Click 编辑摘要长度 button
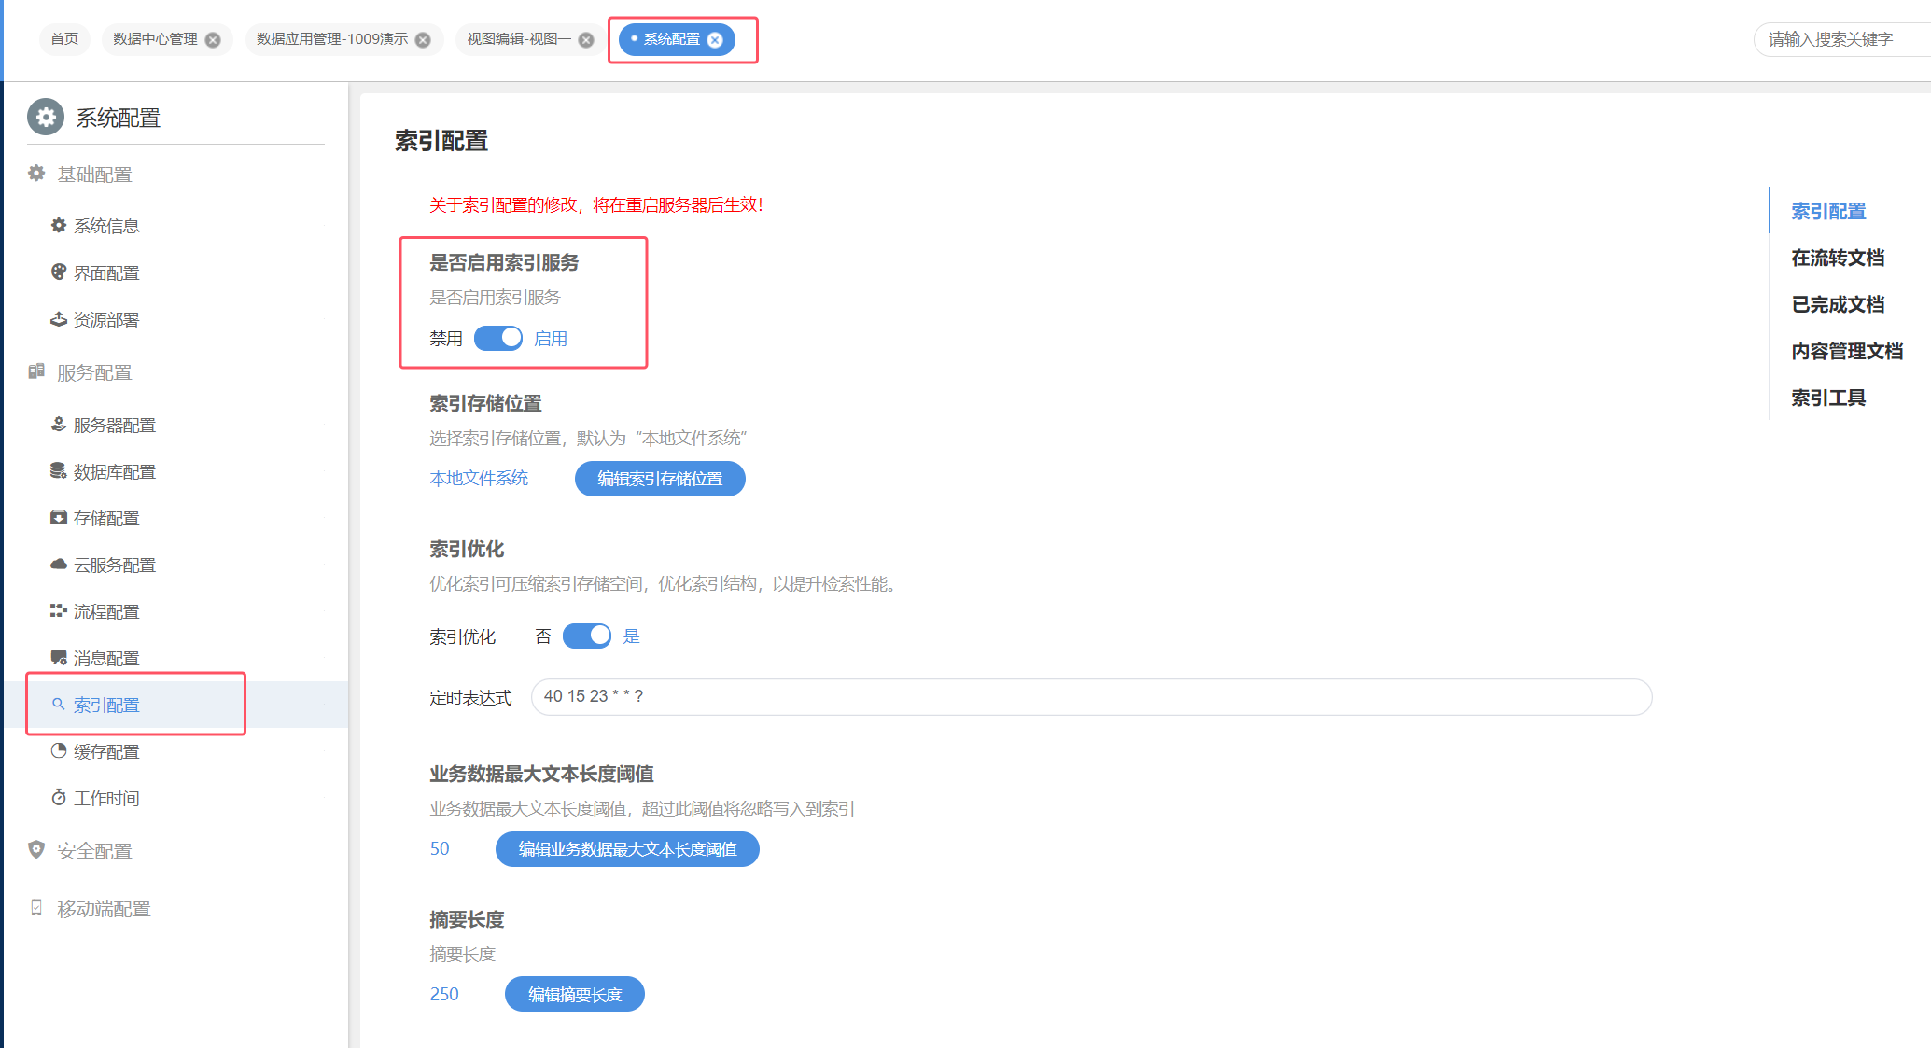Screen dimensions: 1931x1048 click(574, 994)
